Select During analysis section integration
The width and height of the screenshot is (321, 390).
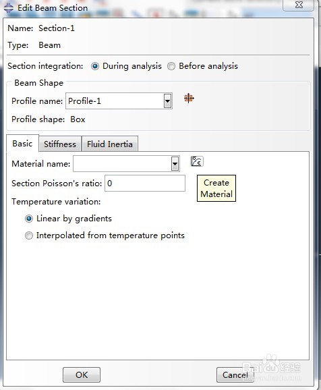[95, 66]
